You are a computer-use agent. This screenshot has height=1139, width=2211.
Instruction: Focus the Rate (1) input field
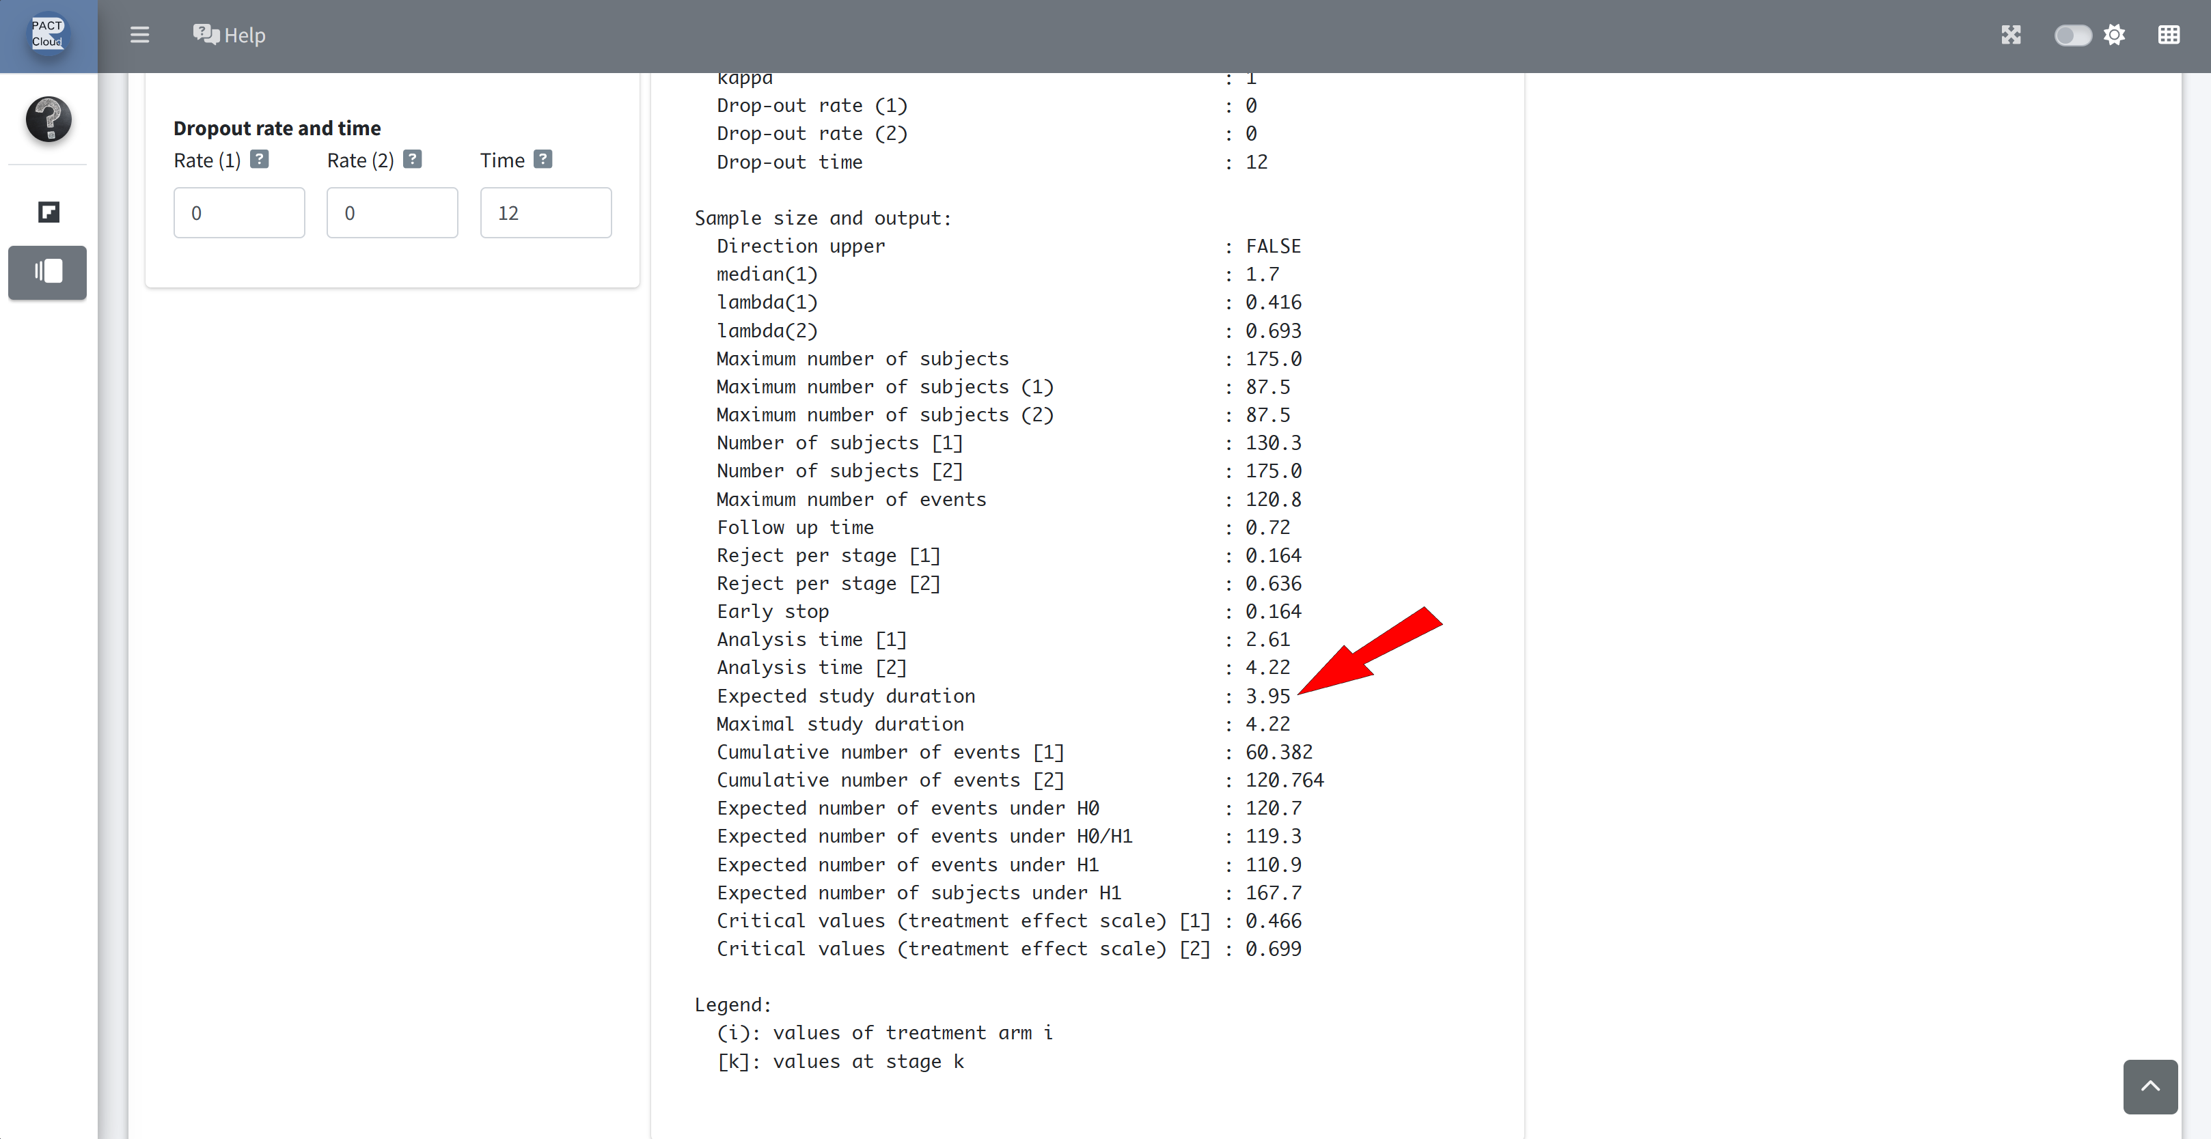(x=239, y=212)
